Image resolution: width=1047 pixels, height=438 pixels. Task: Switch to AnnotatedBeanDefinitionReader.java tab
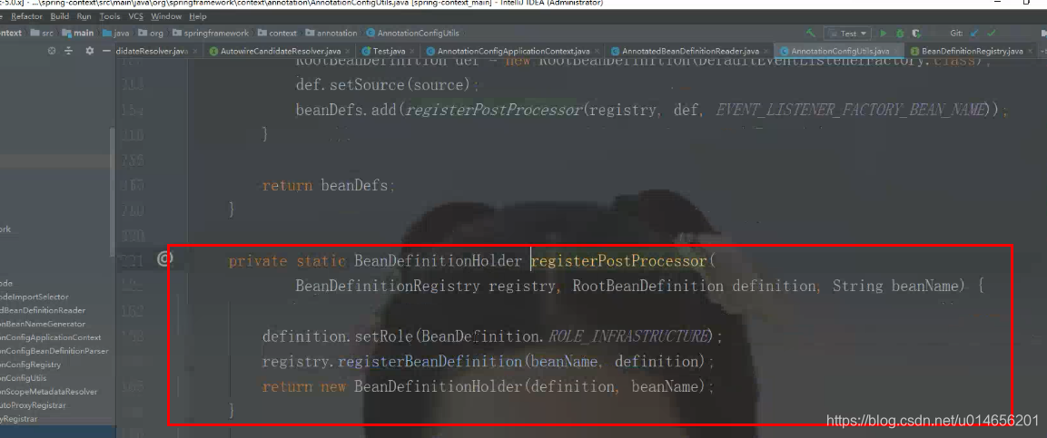690,51
